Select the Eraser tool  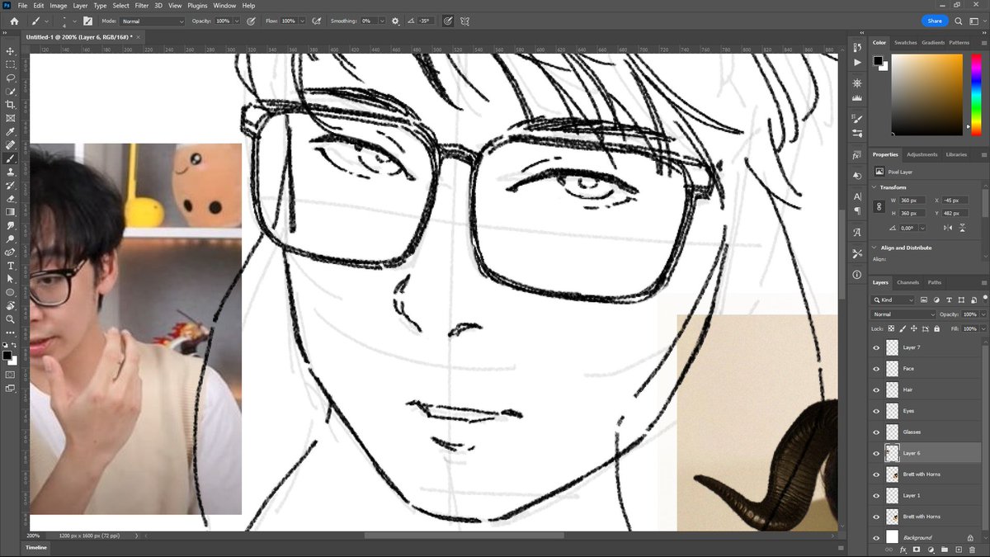[11, 198]
